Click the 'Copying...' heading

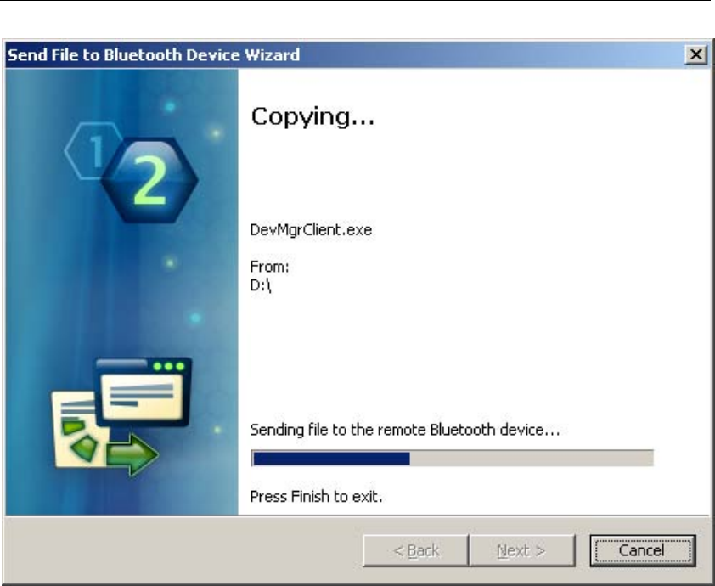312,116
